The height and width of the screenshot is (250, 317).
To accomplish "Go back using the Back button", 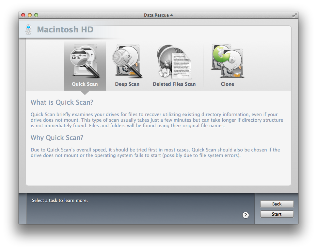I will coord(277,204).
